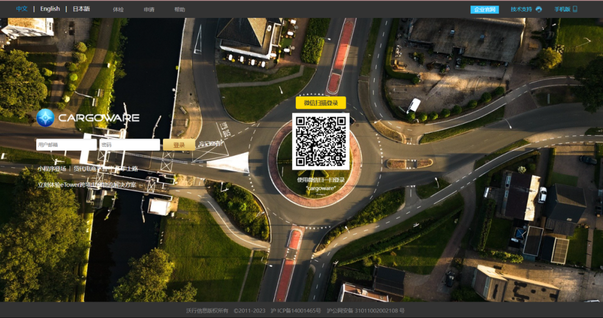Switch language to 中文
603x318 pixels.
(x=22, y=9)
